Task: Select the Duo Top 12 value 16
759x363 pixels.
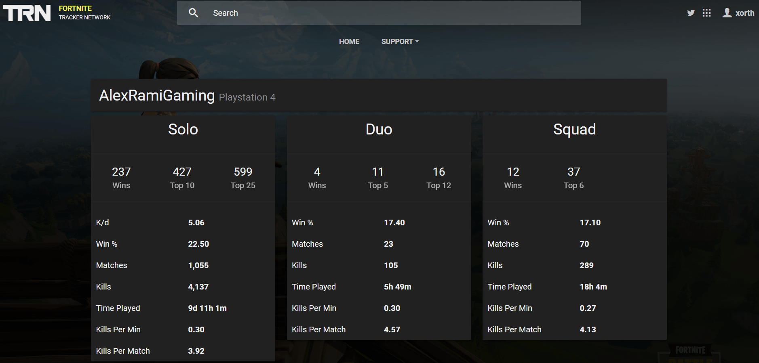Action: click(x=439, y=172)
